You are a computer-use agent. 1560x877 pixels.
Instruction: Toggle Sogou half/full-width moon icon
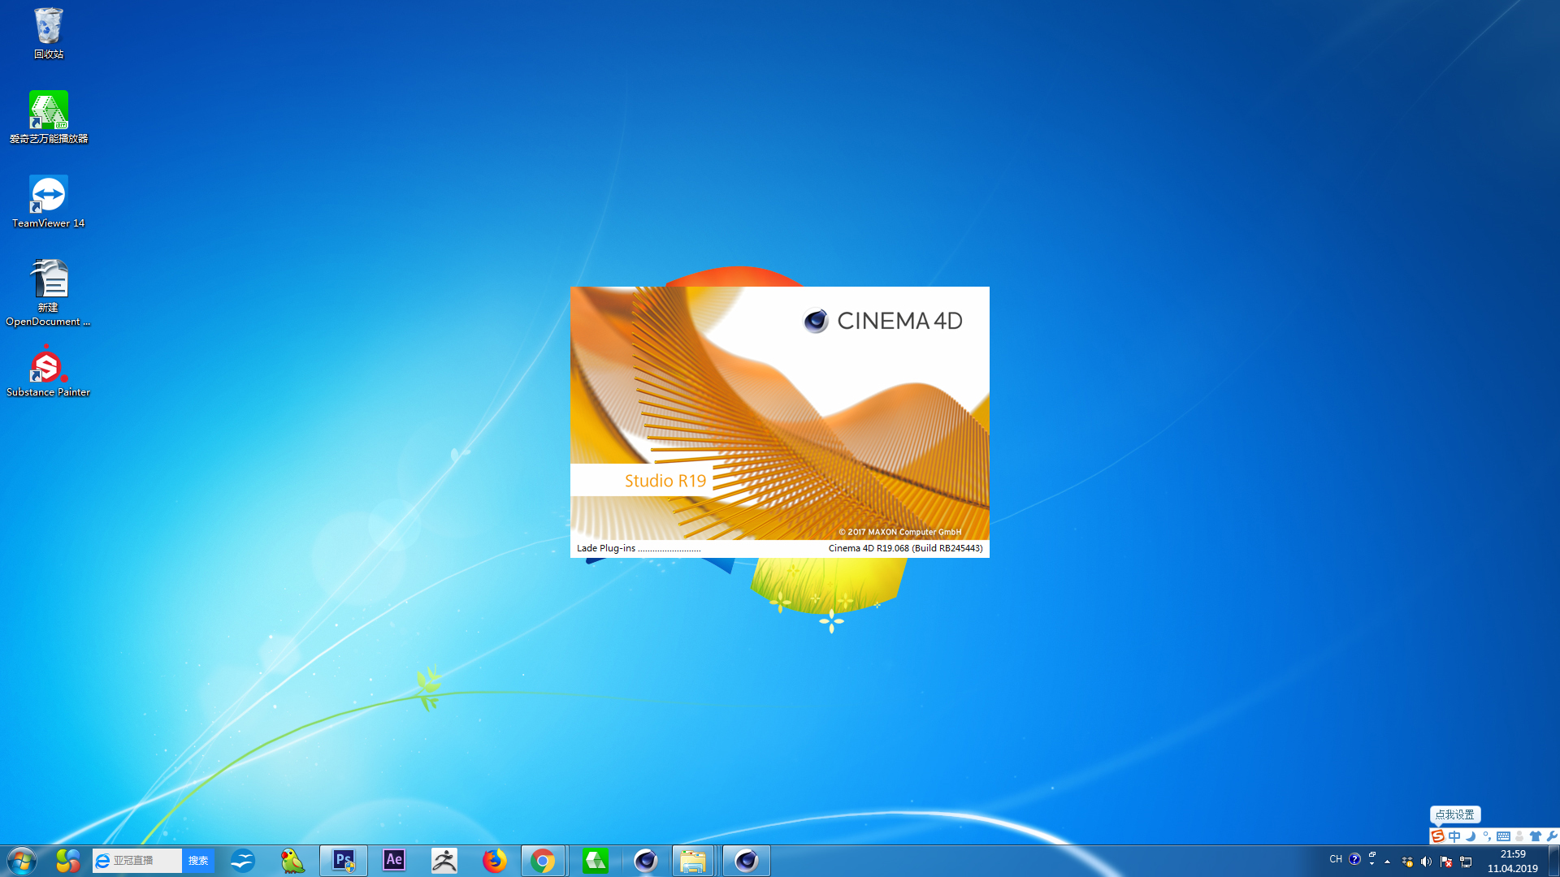click(1471, 836)
